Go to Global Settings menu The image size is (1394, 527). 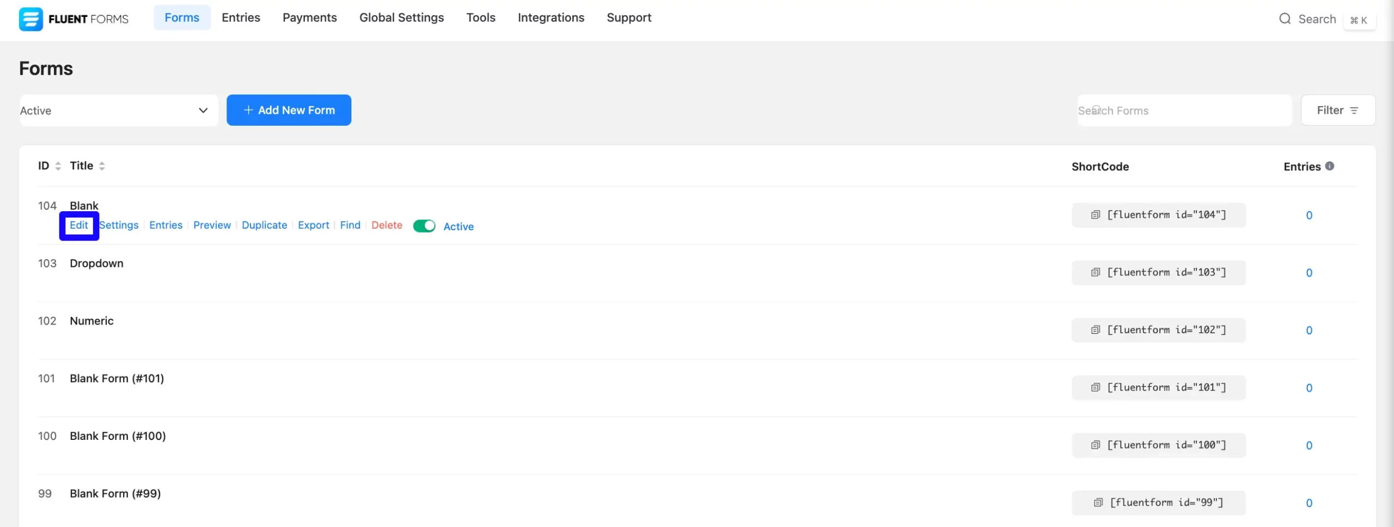(x=401, y=17)
